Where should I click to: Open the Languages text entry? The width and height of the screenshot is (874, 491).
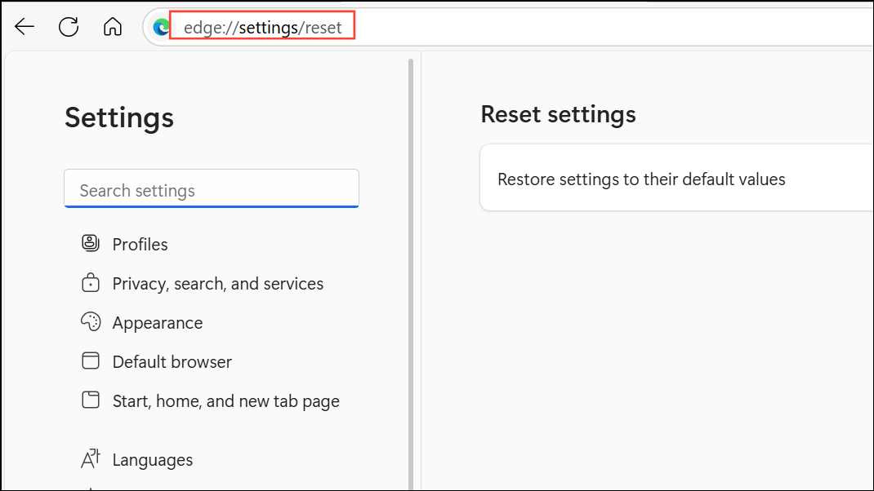pos(152,460)
